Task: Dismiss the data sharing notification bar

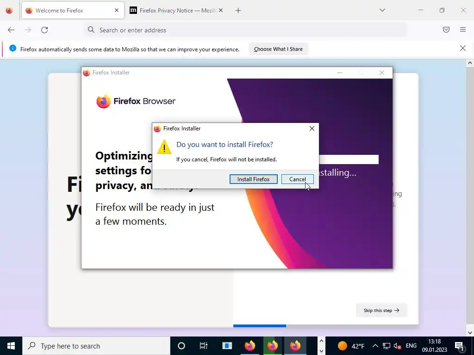Action: [463, 48]
